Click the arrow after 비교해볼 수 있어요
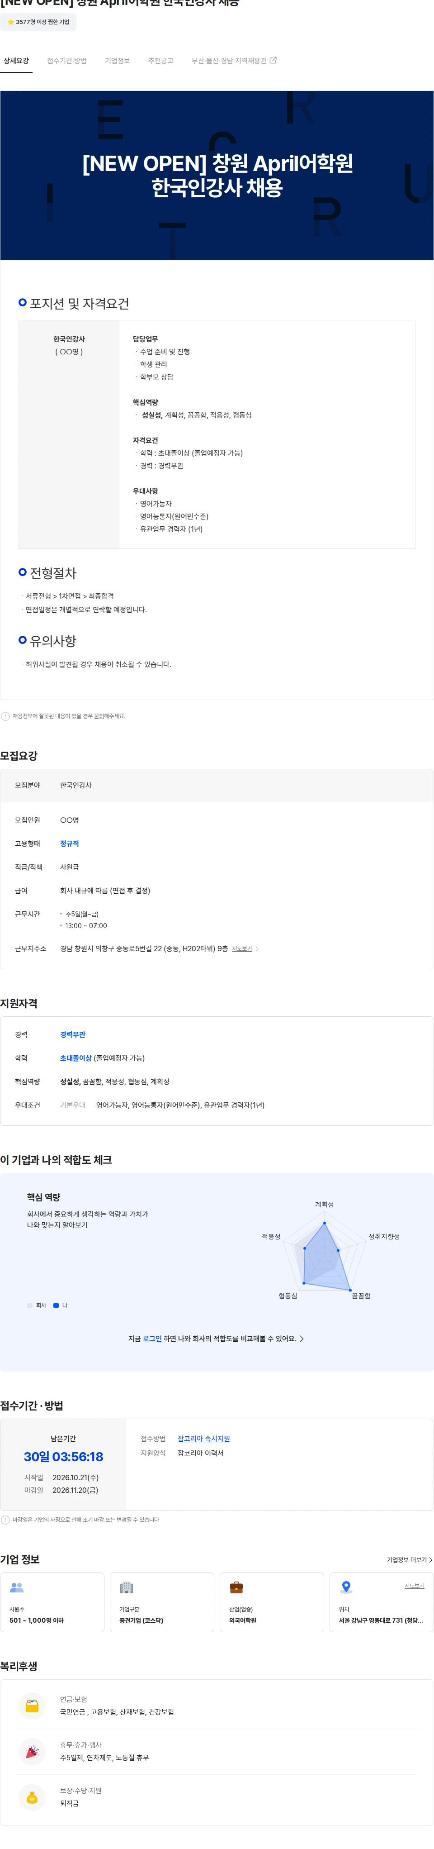Viewport: 434px width, 1849px height. coord(301,1339)
